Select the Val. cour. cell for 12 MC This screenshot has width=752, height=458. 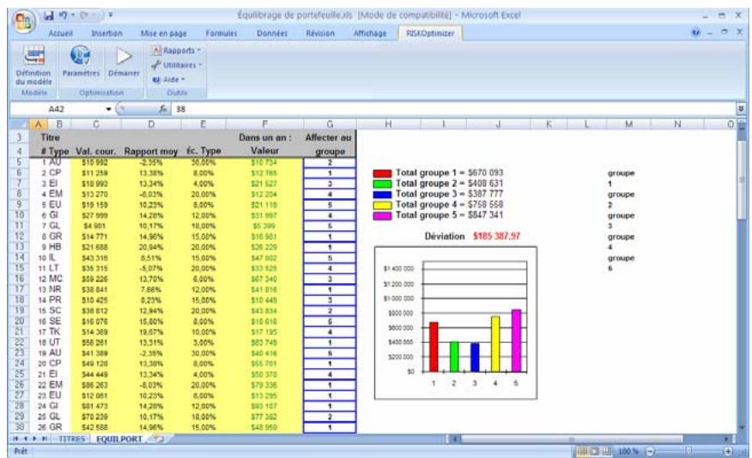[95, 279]
